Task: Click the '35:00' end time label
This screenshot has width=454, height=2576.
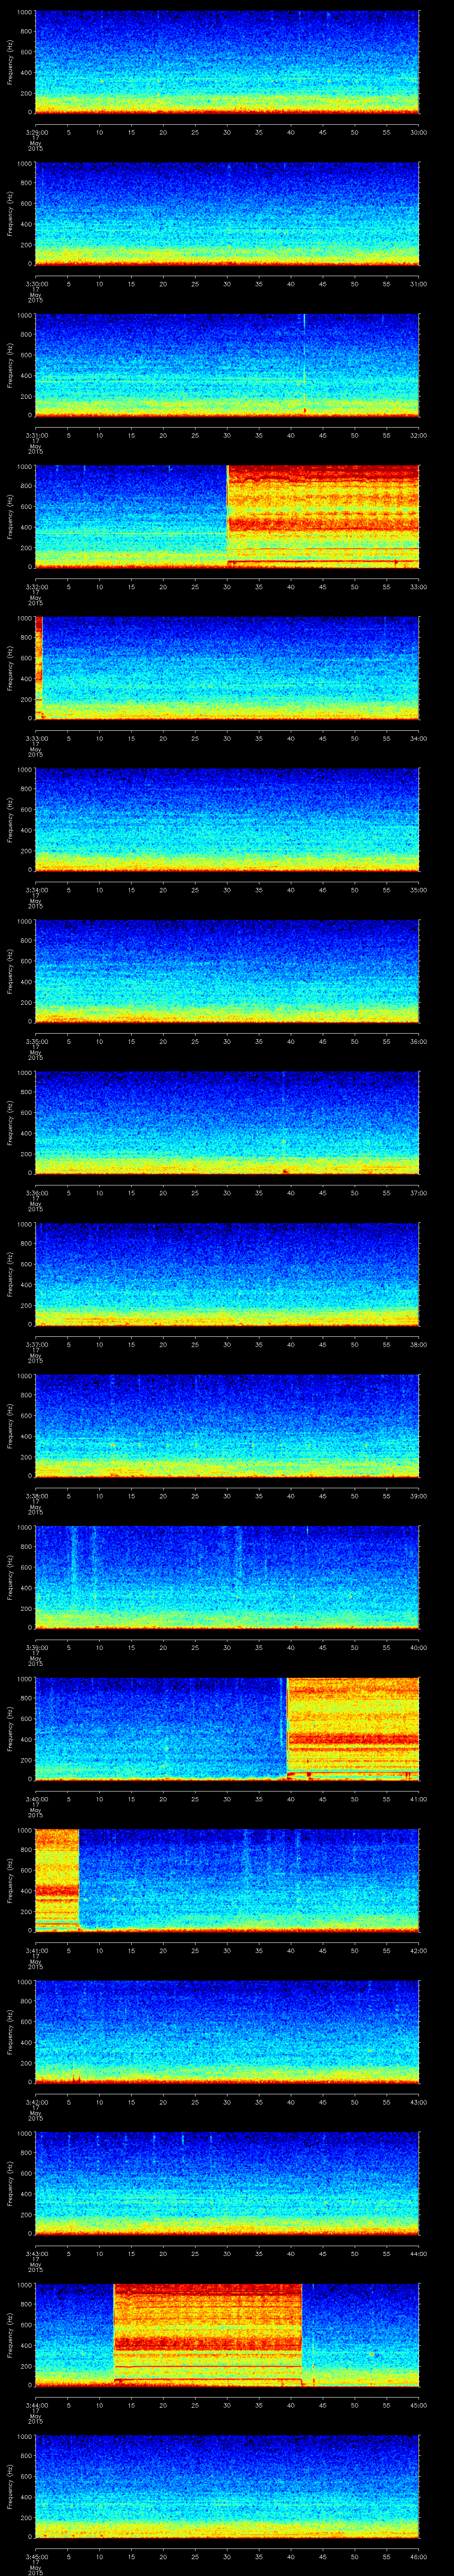Action: click(419, 890)
